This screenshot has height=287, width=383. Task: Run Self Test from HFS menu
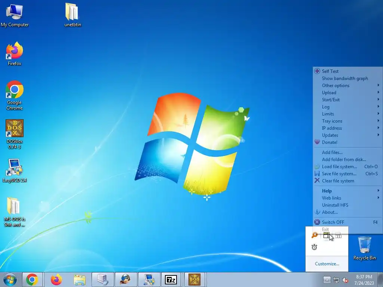(347, 71)
